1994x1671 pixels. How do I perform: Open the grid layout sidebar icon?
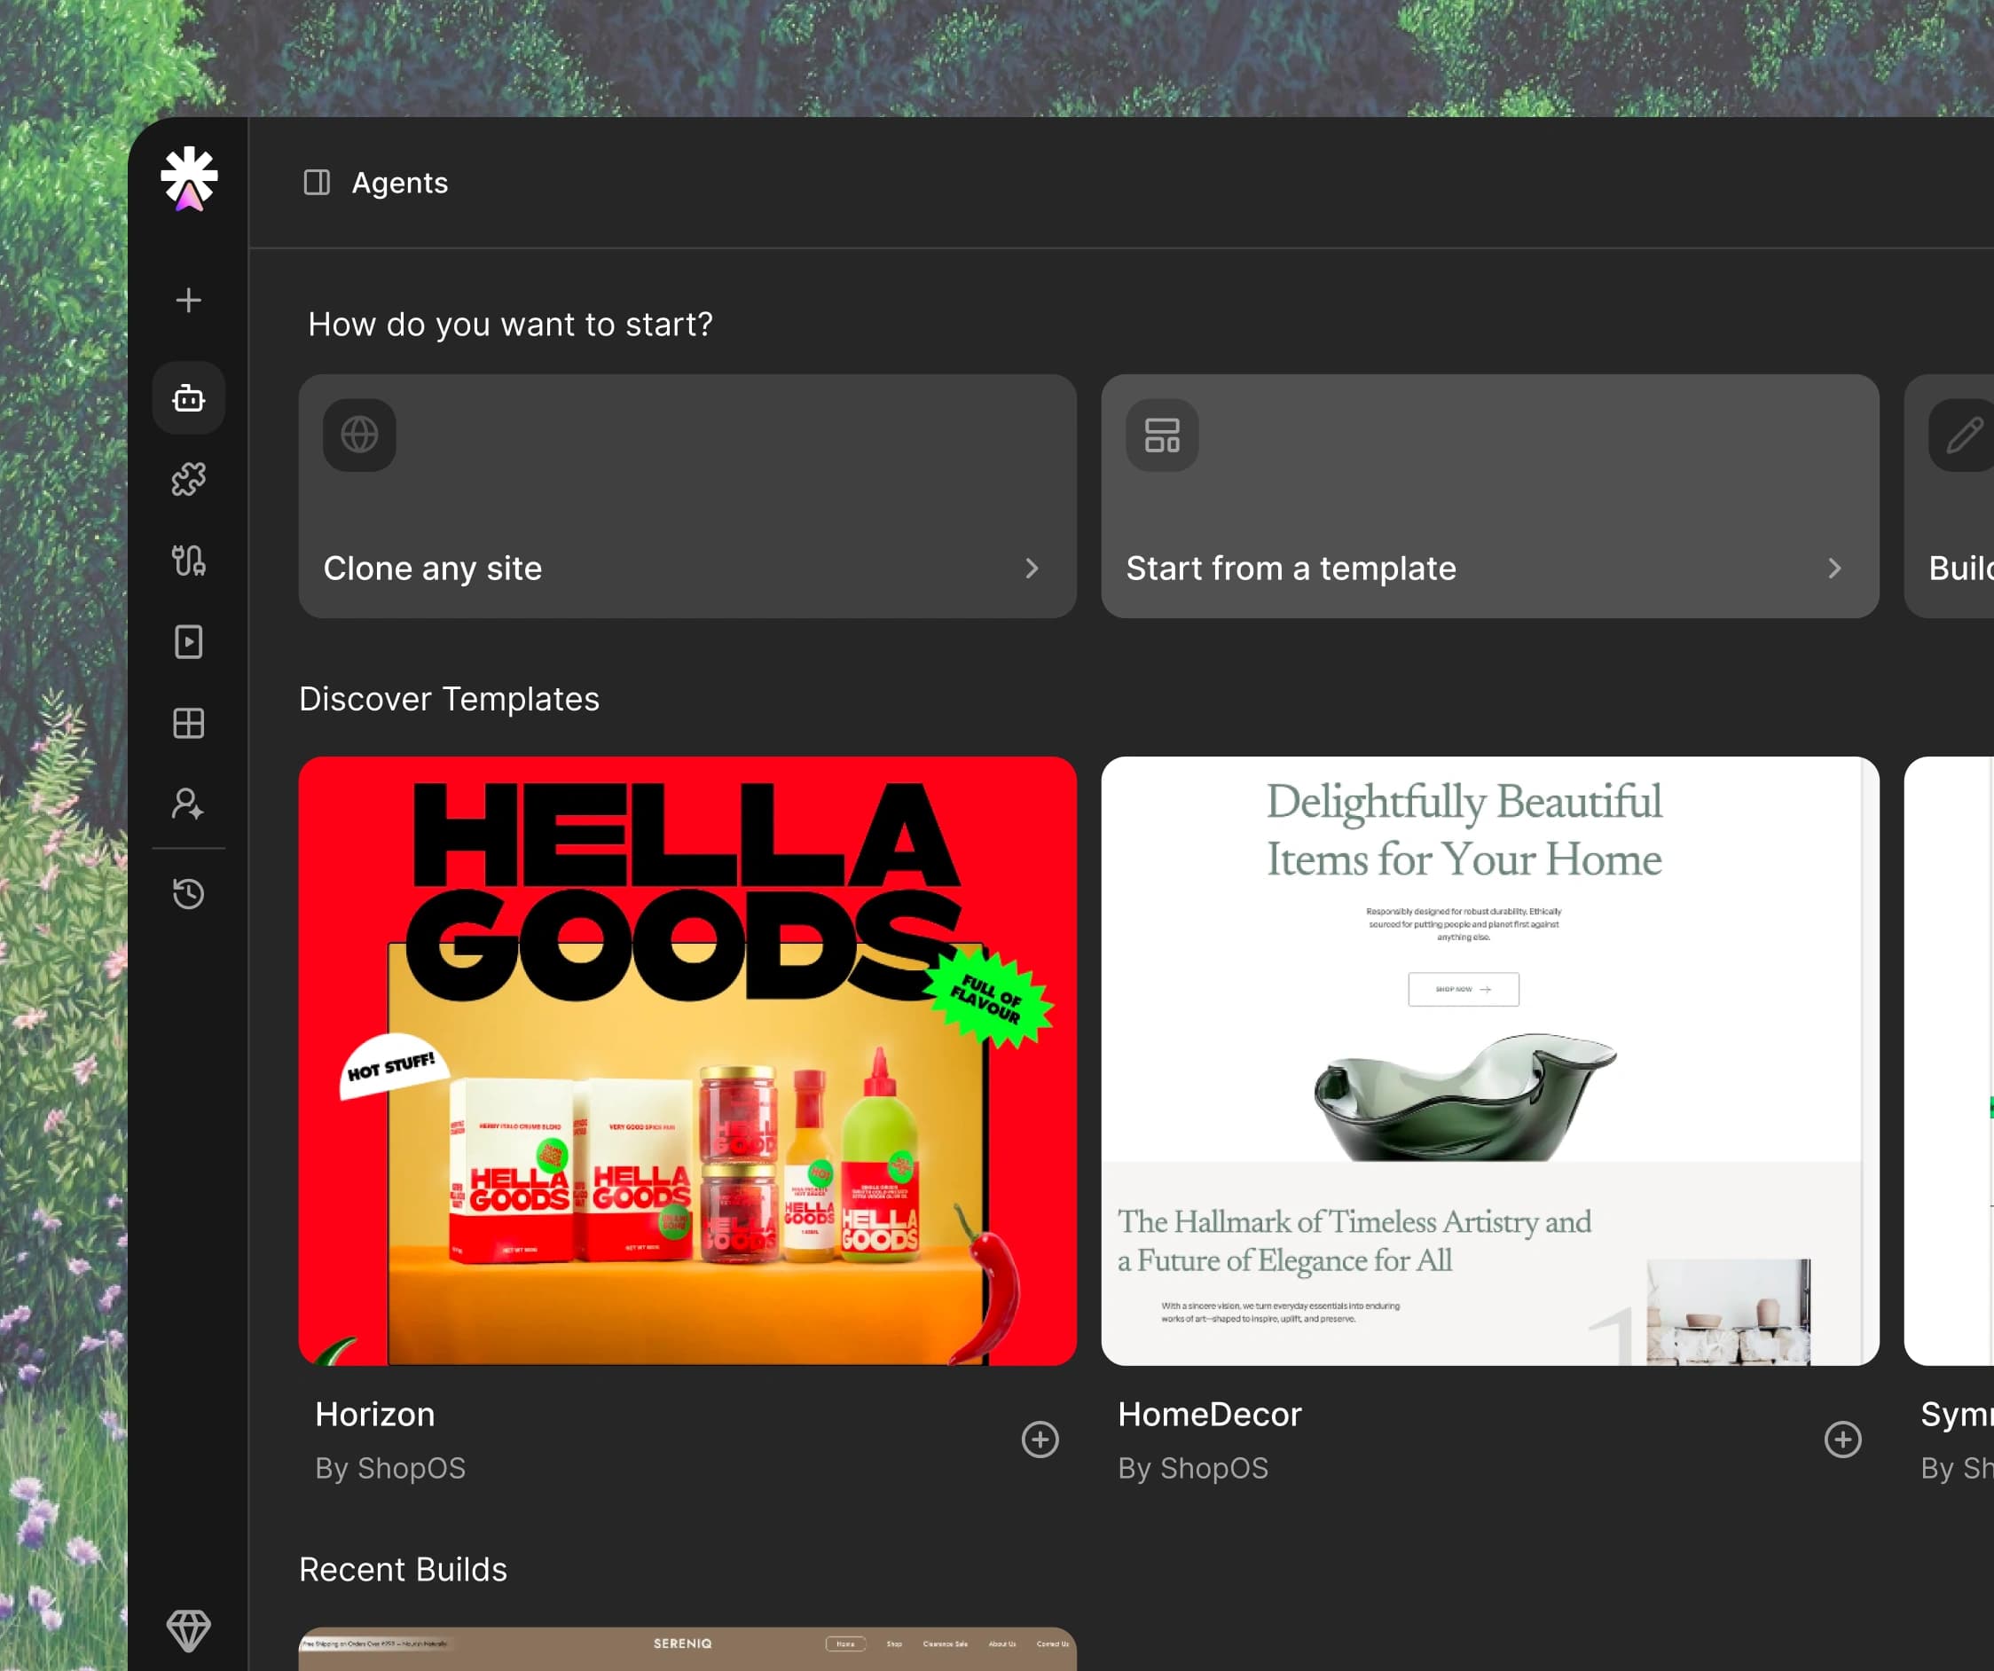tap(189, 724)
